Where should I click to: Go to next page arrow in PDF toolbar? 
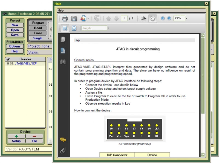click(116, 18)
